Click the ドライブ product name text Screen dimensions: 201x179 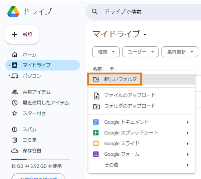tap(38, 11)
